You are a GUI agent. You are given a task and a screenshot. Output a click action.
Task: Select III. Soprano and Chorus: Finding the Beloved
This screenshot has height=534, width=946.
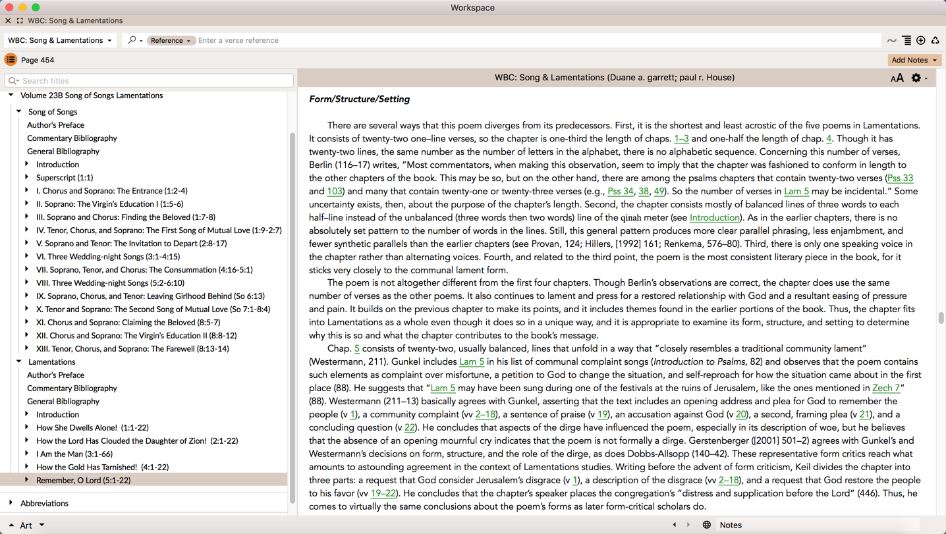point(126,217)
